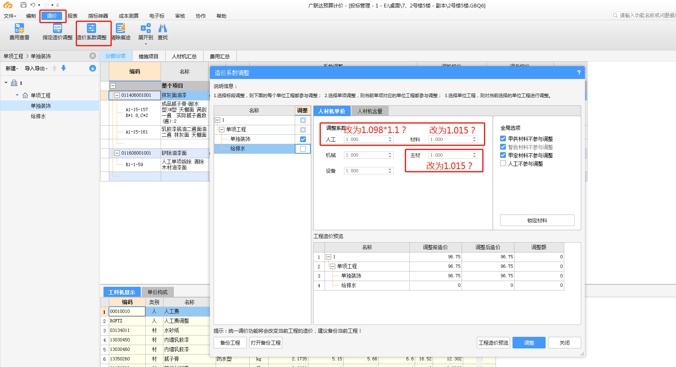Open the 新建 dropdown
Image resolution: width=676 pixels, height=367 pixels.
click(12, 69)
